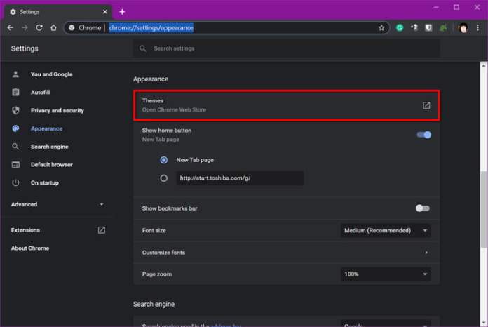Click the Grammarly extension icon
Image resolution: width=488 pixels, height=327 pixels.
400,28
